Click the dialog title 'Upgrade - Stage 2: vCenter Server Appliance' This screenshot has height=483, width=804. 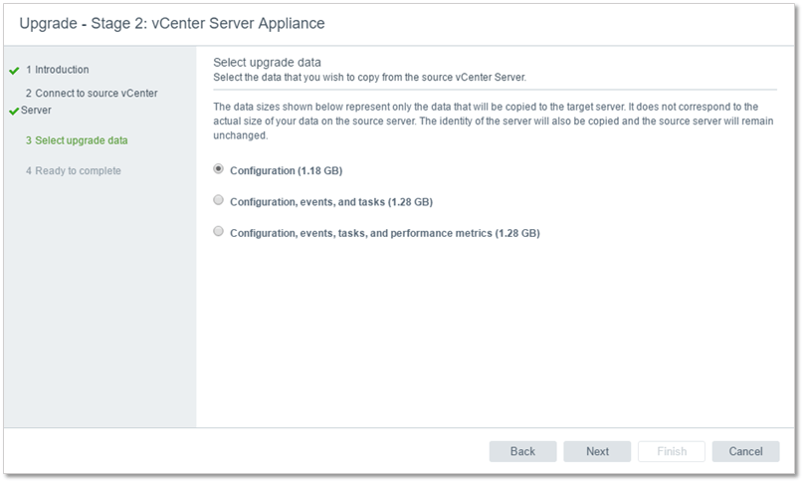pyautogui.click(x=172, y=24)
